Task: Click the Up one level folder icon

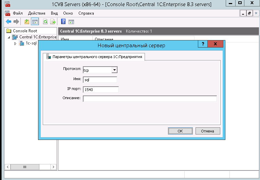Action: coord(27,22)
